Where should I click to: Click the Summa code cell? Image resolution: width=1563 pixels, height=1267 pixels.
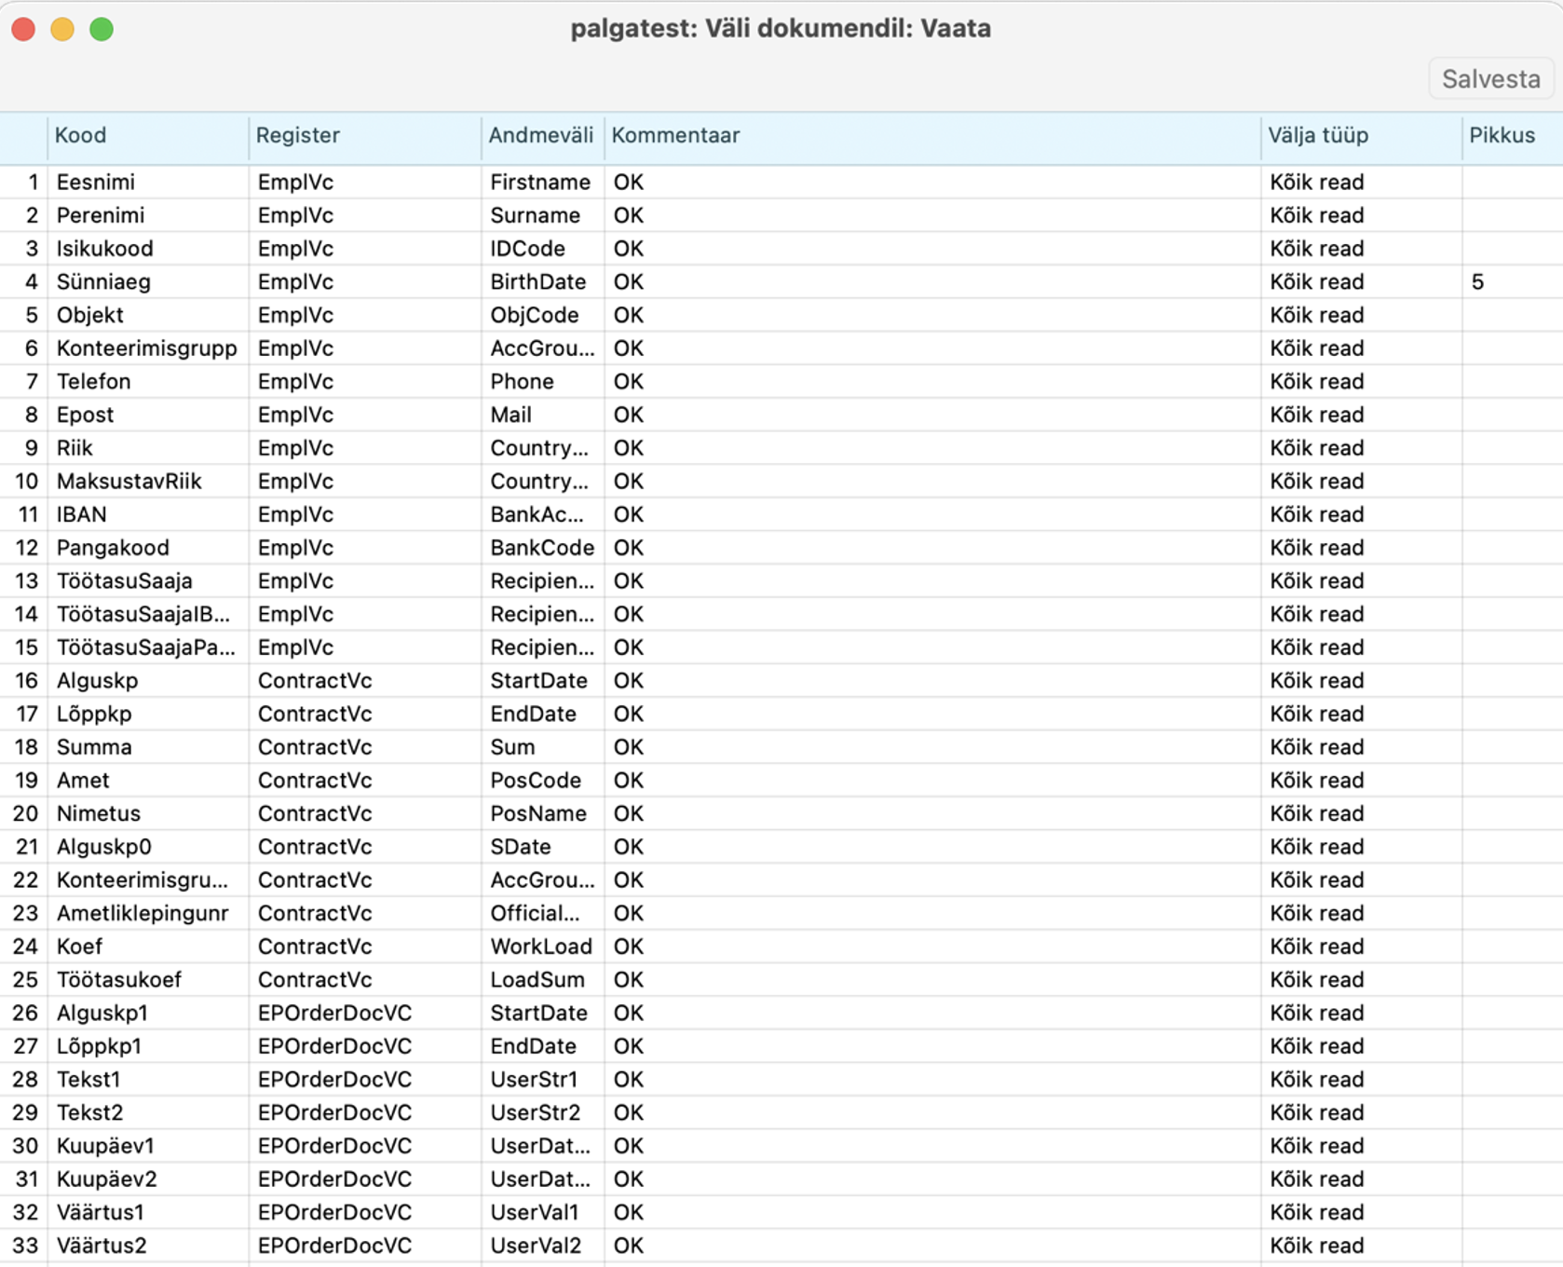148,747
